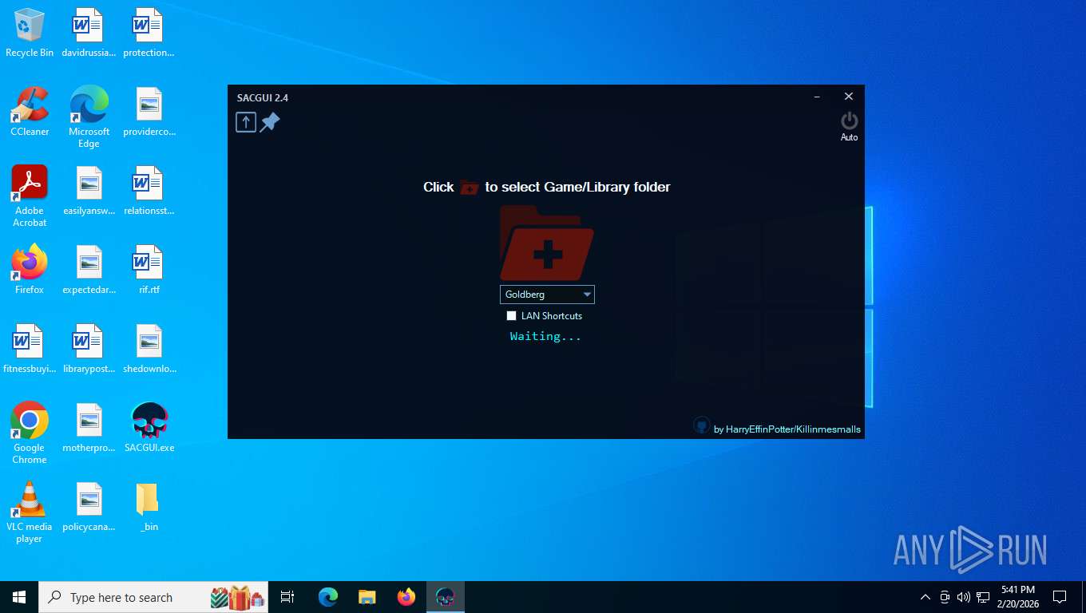
Task: Open the notification center in the taskbar
Action: [x=1060, y=597]
